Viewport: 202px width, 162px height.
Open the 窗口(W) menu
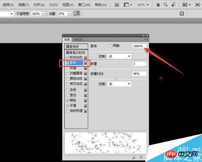pos(84,5)
